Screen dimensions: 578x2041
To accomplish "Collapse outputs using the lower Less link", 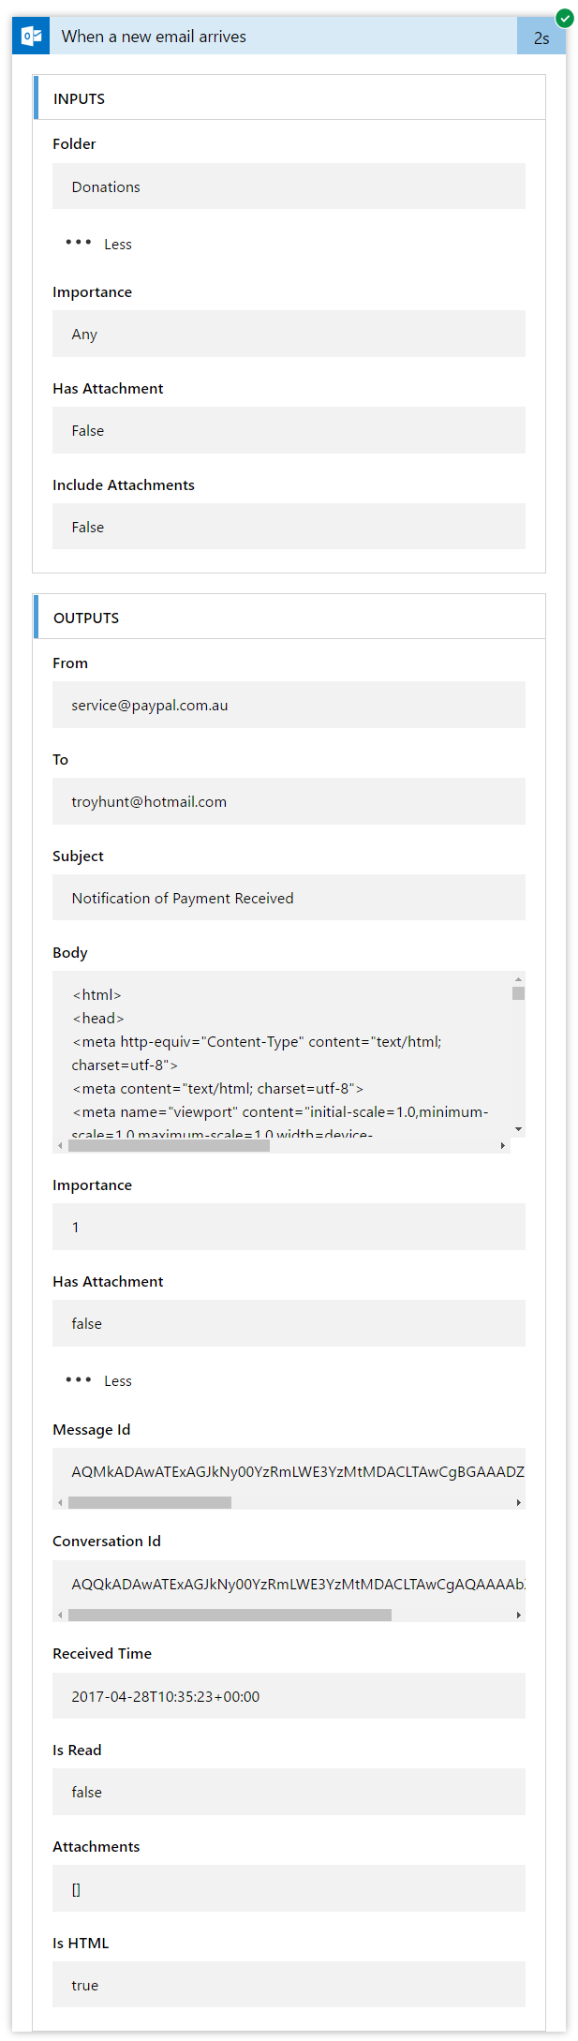I will point(118,1380).
